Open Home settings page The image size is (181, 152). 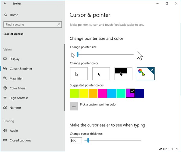14,15
